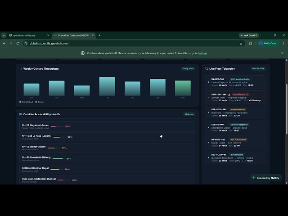Click the page vertical scrollbar thumb
The width and height of the screenshot is (288, 216).
click(286, 109)
